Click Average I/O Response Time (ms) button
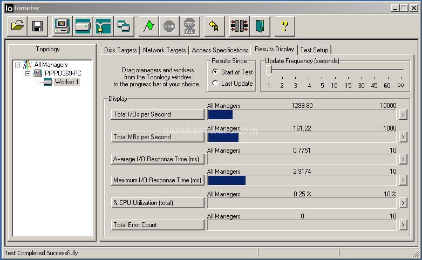The image size is (422, 260). pyautogui.click(x=158, y=159)
